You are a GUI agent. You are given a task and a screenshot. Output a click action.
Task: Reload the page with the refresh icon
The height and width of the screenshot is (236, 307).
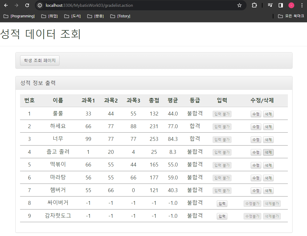tap(27, 5)
